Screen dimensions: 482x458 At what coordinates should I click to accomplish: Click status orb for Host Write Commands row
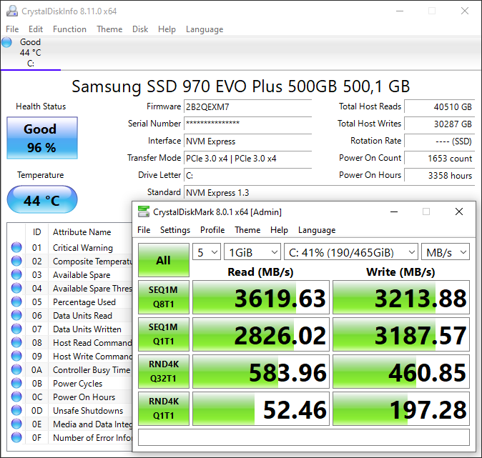pyautogui.click(x=16, y=356)
